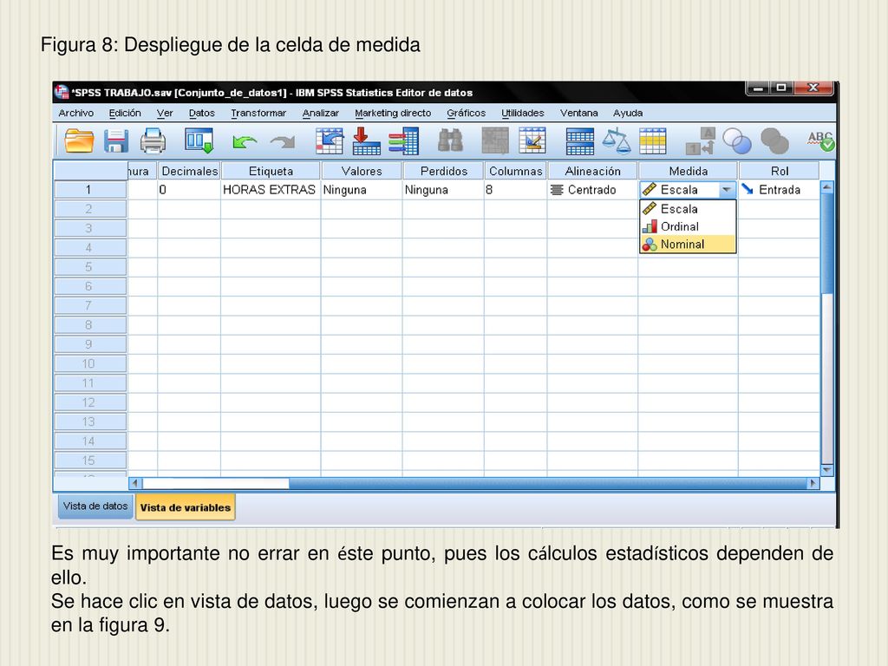Click the gray Redo arrow
The image size is (888, 666).
pyautogui.click(x=283, y=141)
